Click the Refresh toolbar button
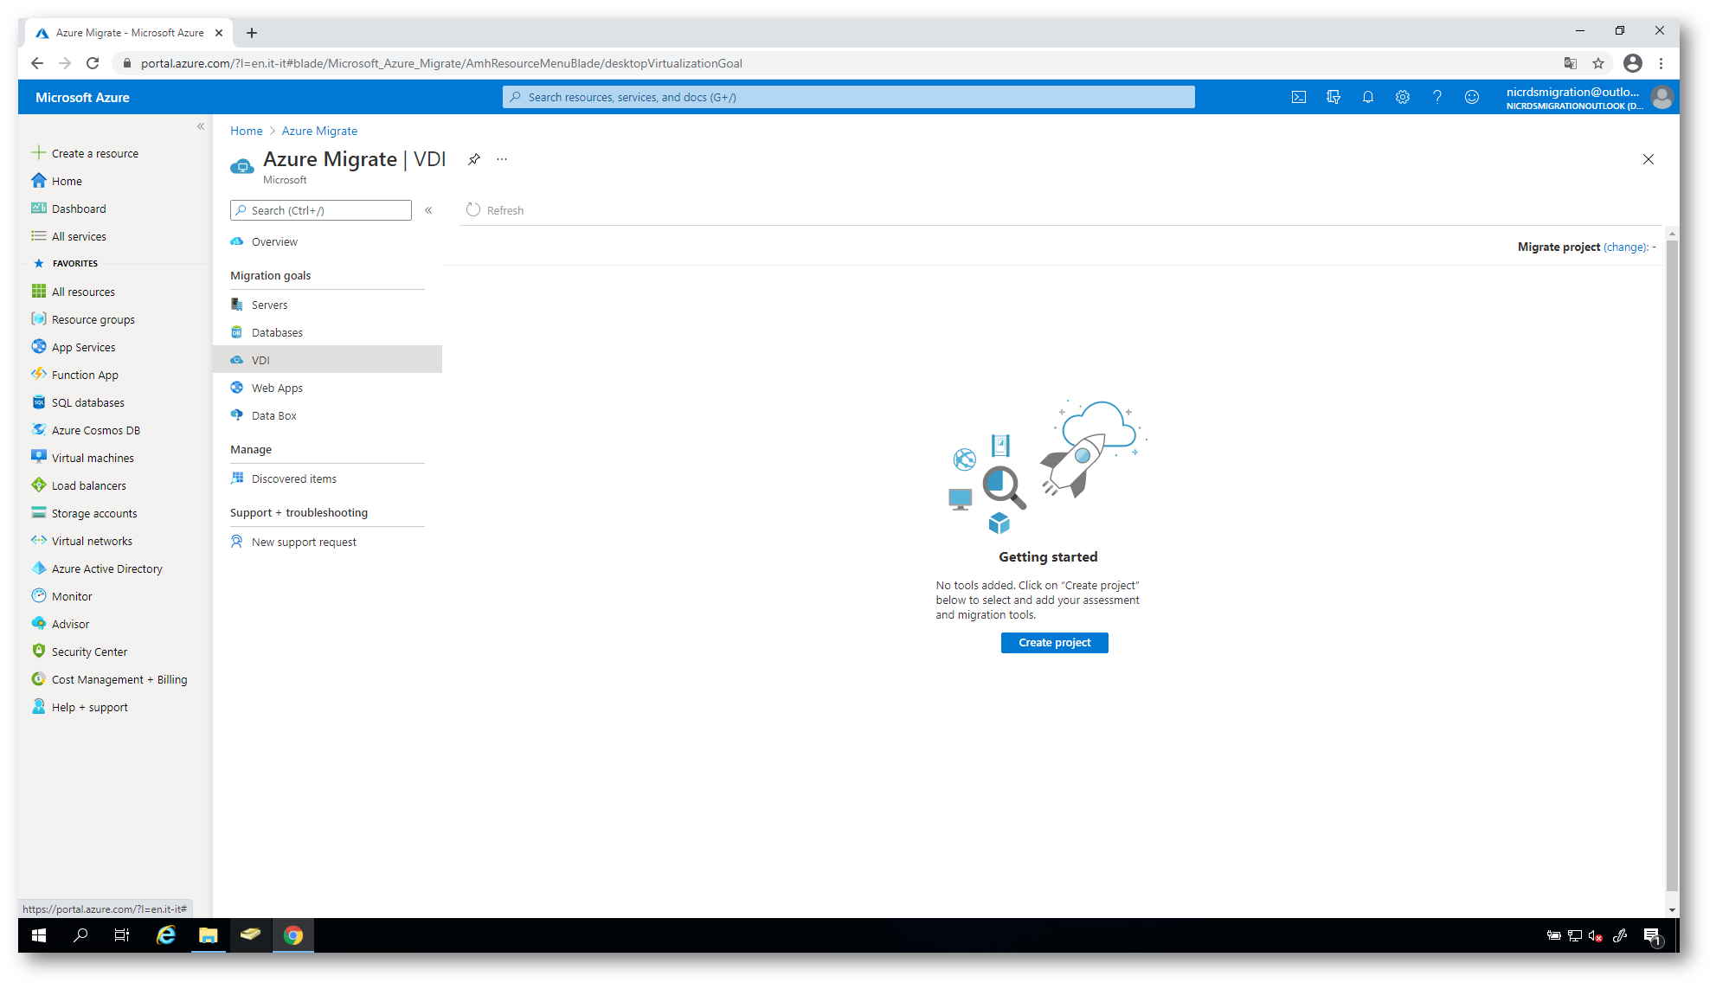Image resolution: width=1716 pixels, height=989 pixels. click(x=495, y=210)
